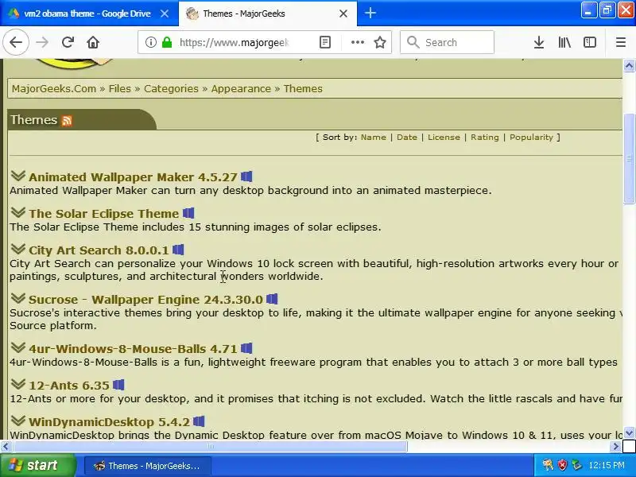The height and width of the screenshot is (477, 636).
Task: Expand the WinDynamicDesktop entry chevron
Action: pos(17,421)
